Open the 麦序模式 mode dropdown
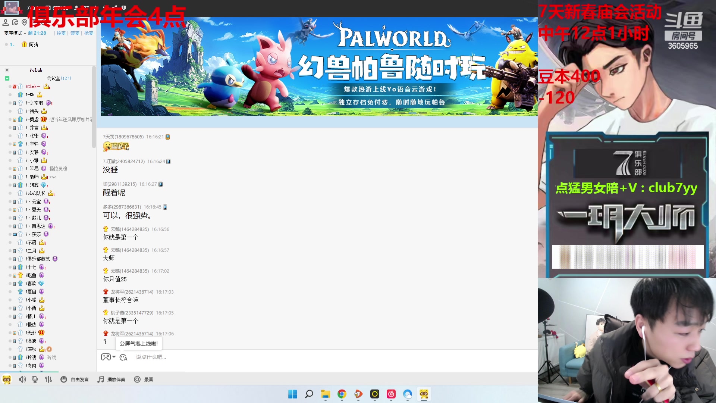This screenshot has height=403, width=716. (15, 33)
